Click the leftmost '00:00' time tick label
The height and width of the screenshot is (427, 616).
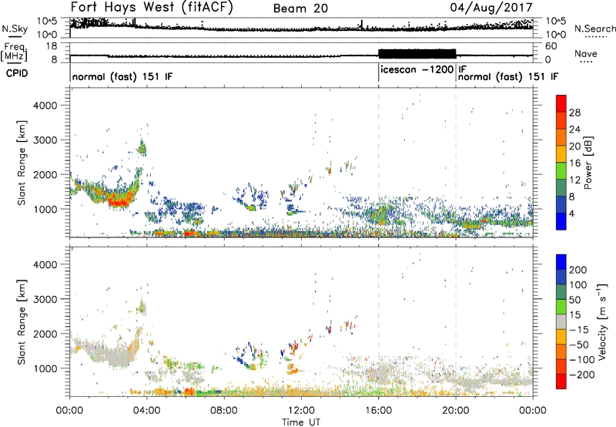coord(69,411)
